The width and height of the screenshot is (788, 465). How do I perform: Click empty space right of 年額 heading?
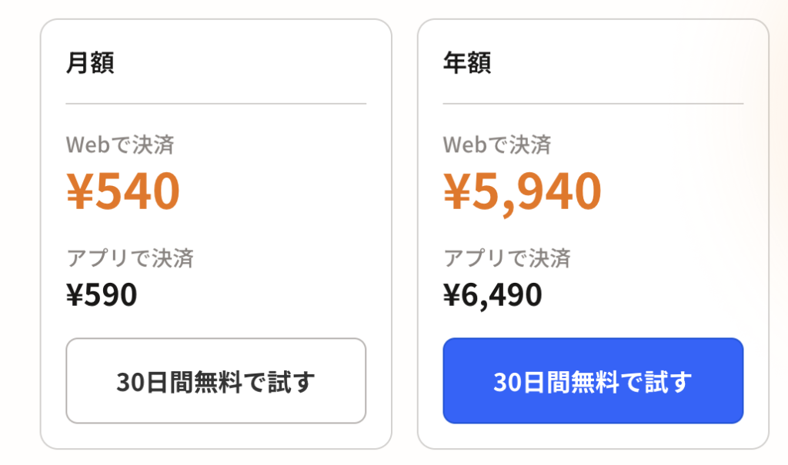click(623, 62)
